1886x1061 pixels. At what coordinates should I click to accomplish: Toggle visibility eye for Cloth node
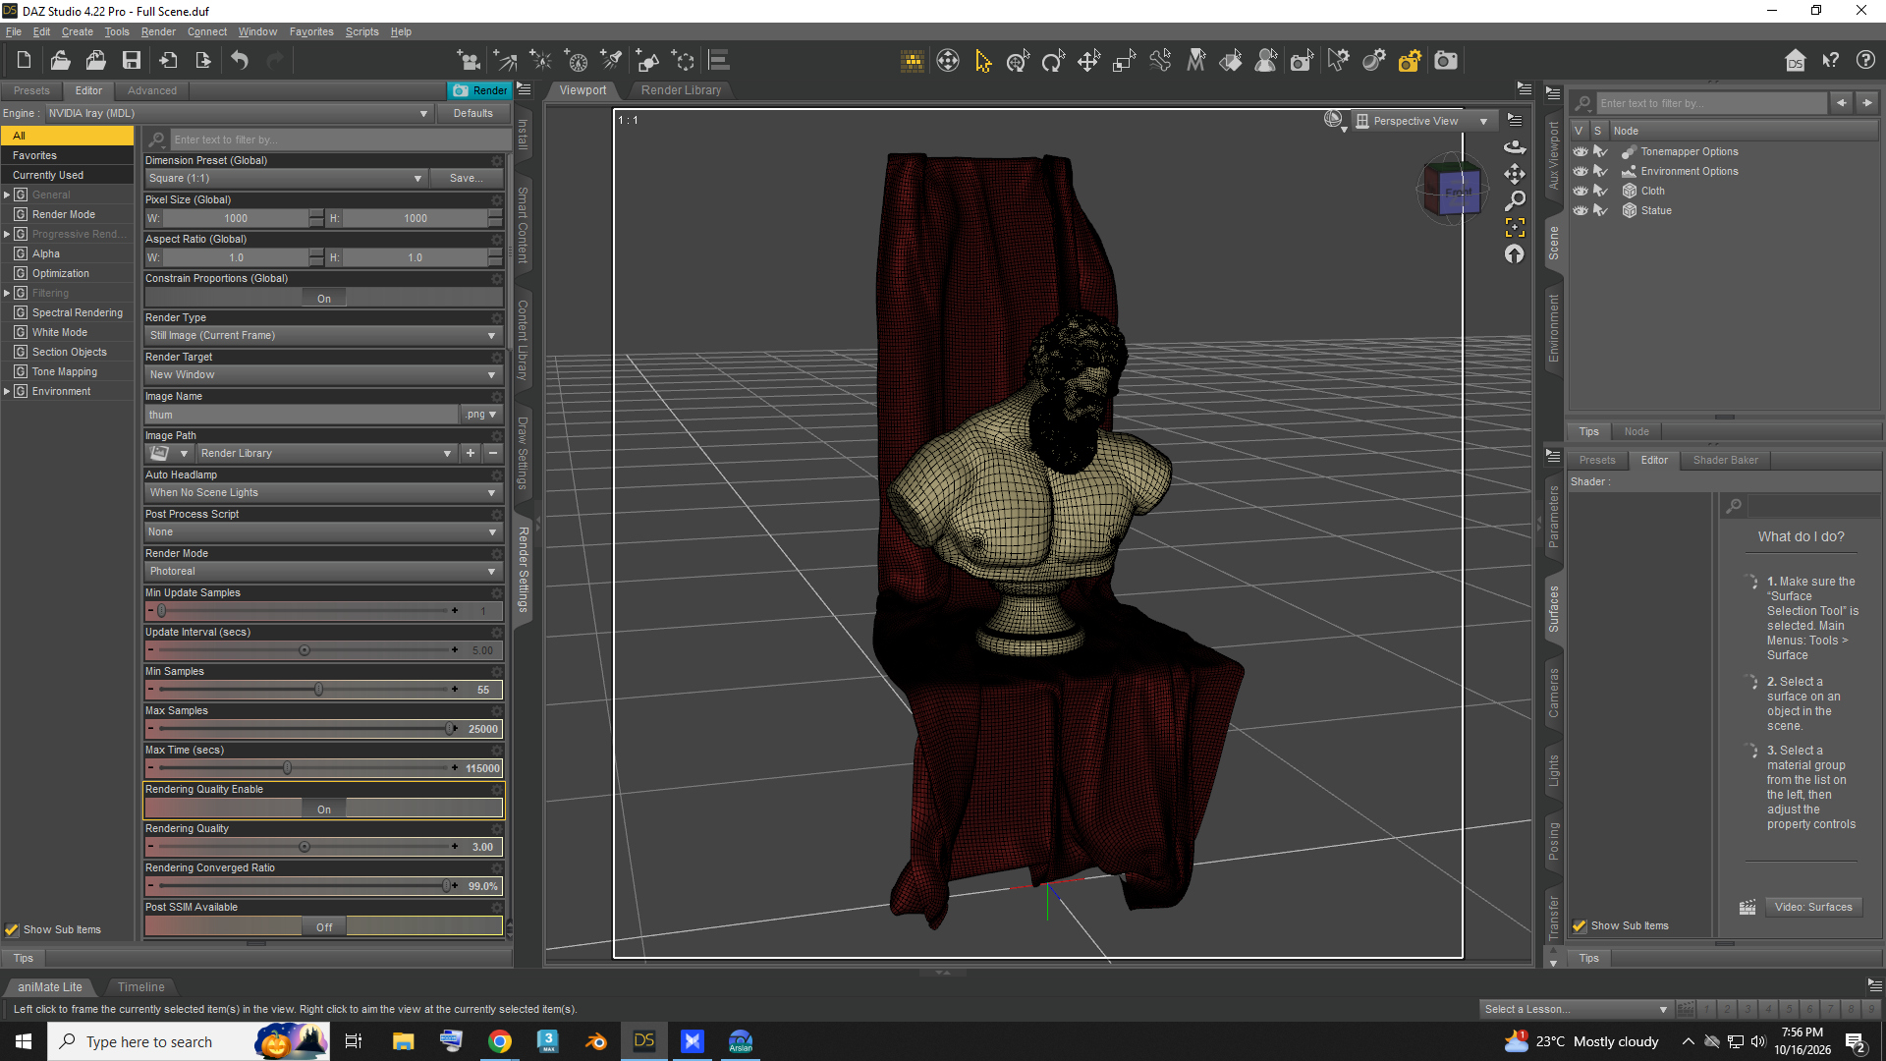pyautogui.click(x=1580, y=191)
